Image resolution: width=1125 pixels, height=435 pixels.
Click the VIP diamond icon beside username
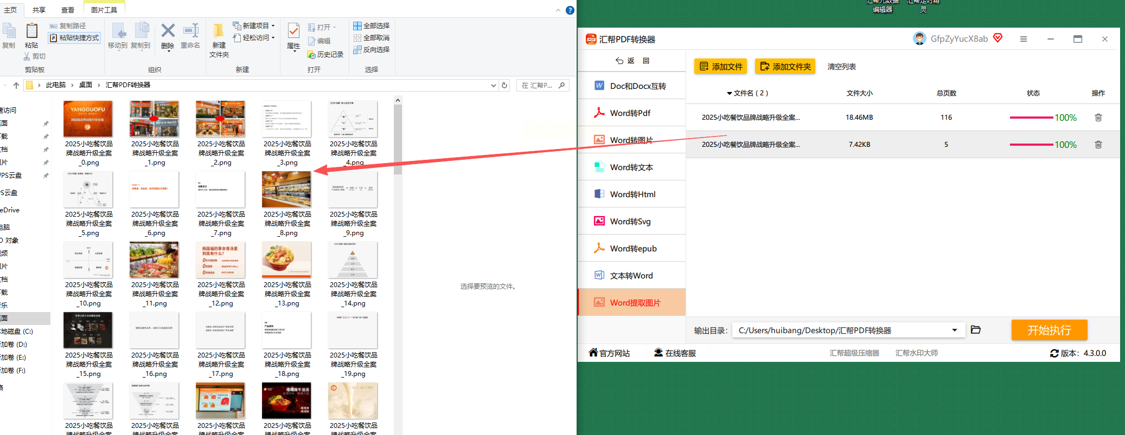[998, 38]
